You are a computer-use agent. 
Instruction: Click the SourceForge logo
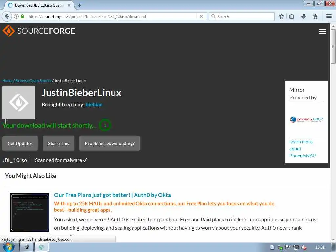pyautogui.click(x=39, y=31)
